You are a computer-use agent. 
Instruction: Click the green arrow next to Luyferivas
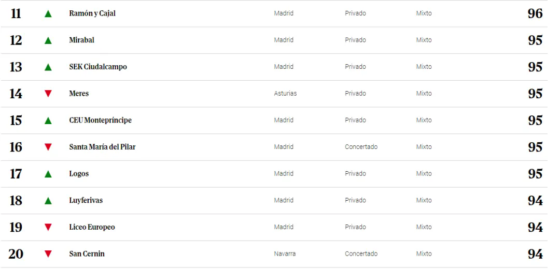pos(48,201)
